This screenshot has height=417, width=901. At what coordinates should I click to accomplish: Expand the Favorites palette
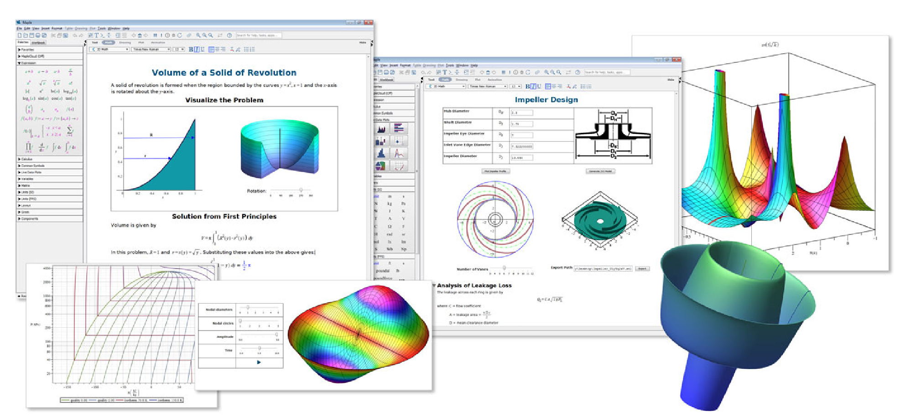tap(50, 50)
